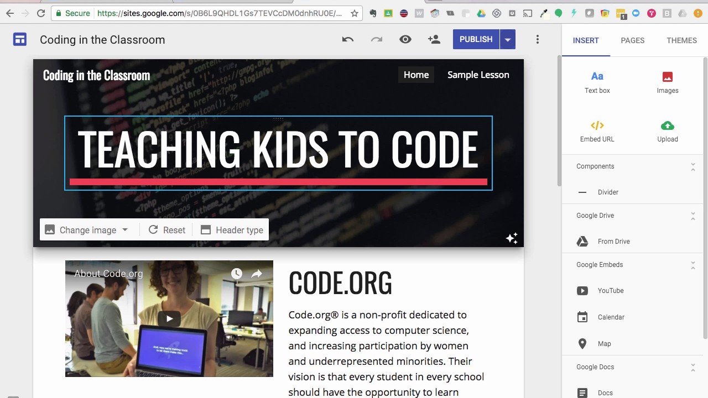Select the CODE.ORG heading text
Image resolution: width=708 pixels, height=398 pixels.
[340, 283]
